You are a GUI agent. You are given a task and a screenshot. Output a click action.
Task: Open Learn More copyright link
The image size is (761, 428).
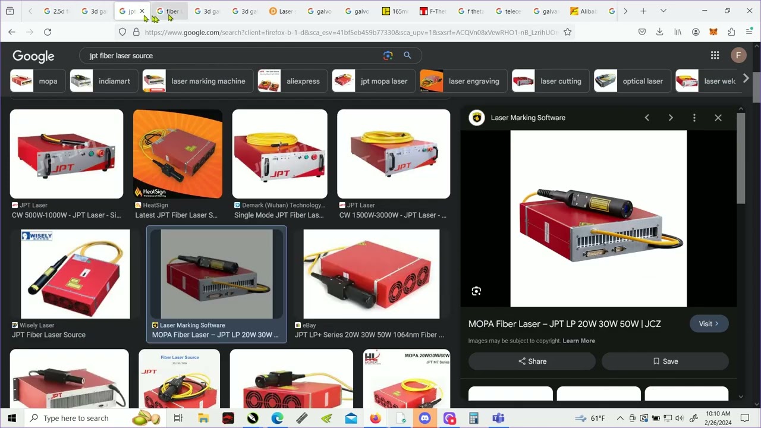578,341
